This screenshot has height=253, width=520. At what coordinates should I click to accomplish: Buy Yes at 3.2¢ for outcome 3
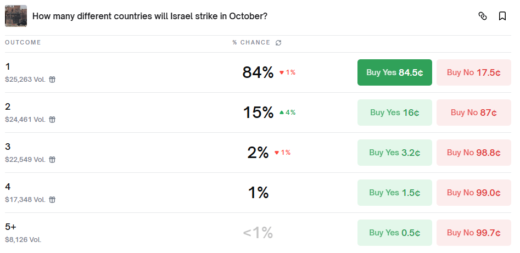[395, 153]
